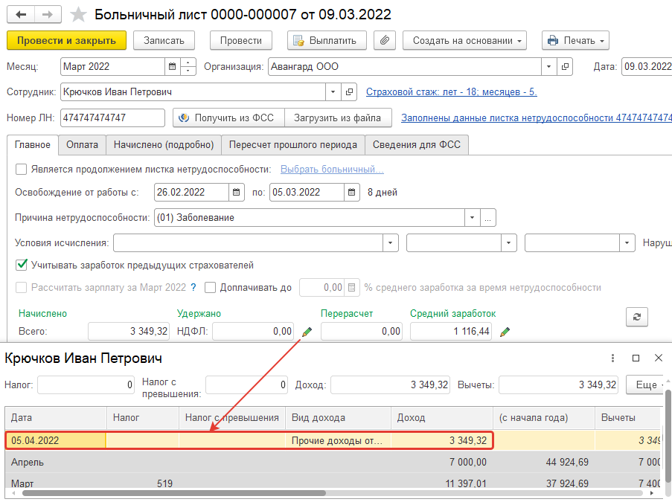The image size is (672, 502).
Task: Click the paperclip attachments icon
Action: pos(384,40)
